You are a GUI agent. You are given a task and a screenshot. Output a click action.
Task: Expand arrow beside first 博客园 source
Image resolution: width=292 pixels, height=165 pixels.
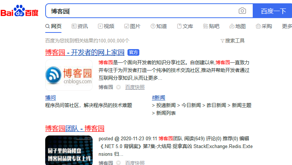(119, 87)
